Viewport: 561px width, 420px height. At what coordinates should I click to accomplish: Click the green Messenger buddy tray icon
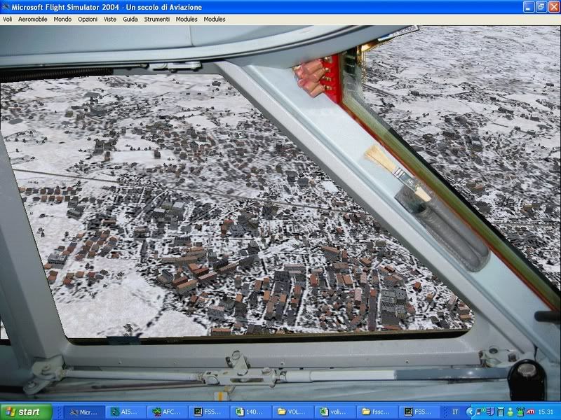click(511, 412)
